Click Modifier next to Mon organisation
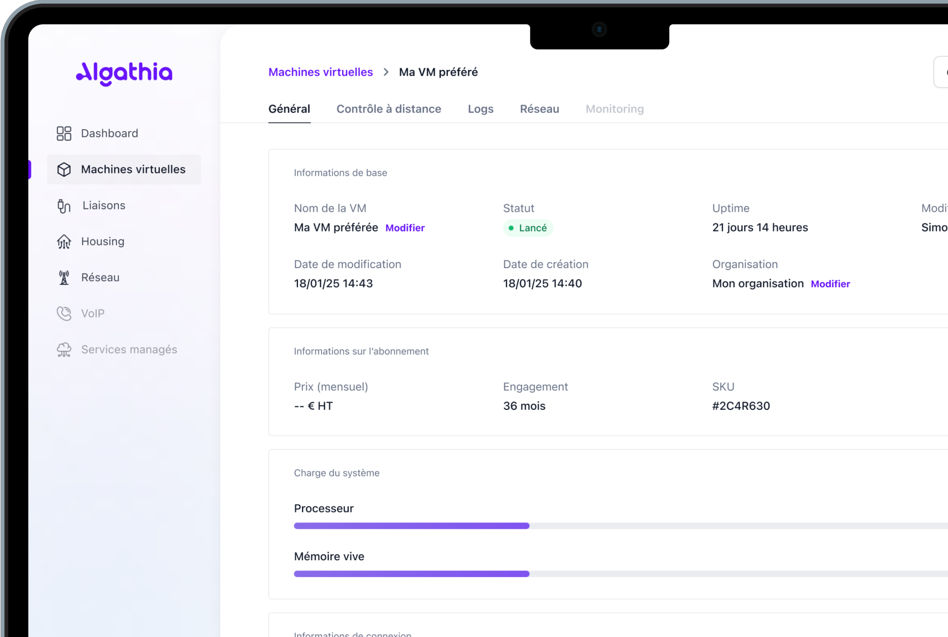Viewport: 948px width, 637px height. coord(830,284)
